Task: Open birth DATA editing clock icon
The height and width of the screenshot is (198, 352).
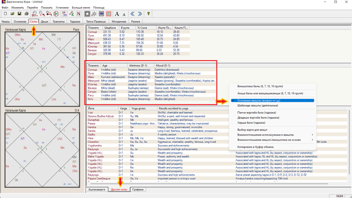Action: coord(35,13)
